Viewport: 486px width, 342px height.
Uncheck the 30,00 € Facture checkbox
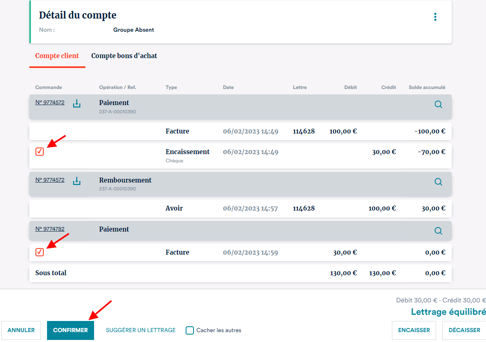tap(40, 252)
